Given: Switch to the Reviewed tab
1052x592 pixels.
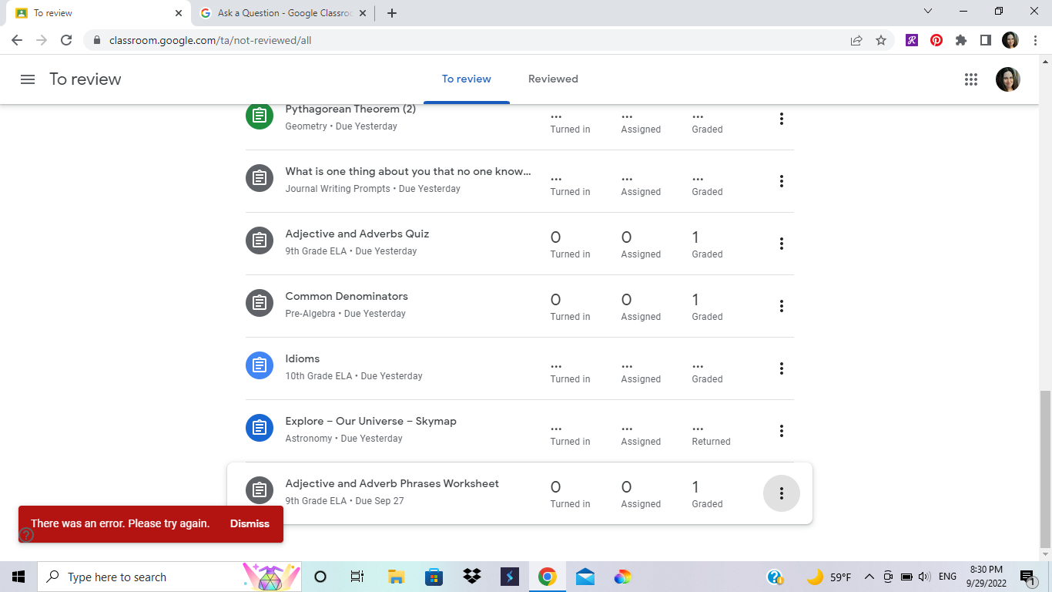Looking at the screenshot, I should (553, 79).
